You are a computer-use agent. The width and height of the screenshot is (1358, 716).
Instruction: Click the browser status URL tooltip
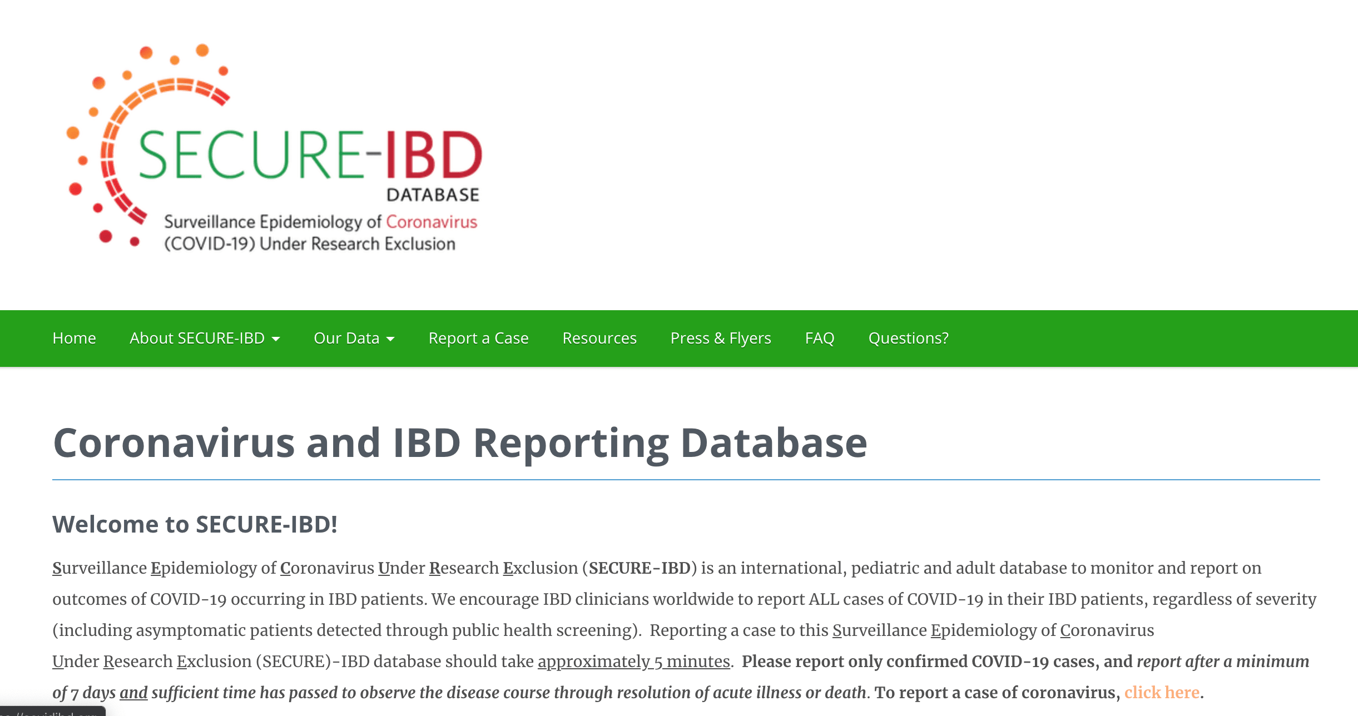pos(53,712)
